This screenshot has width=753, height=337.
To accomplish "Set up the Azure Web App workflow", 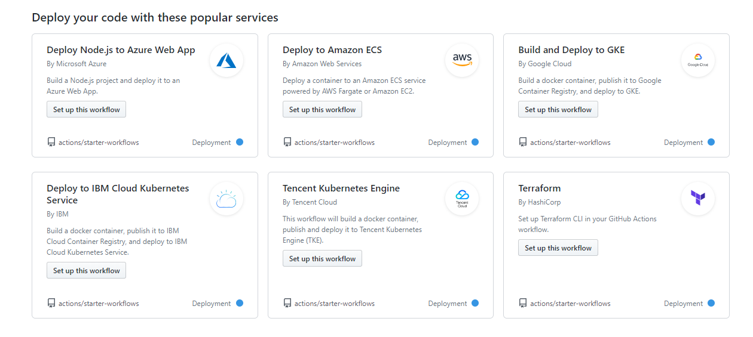I will click(x=87, y=109).
